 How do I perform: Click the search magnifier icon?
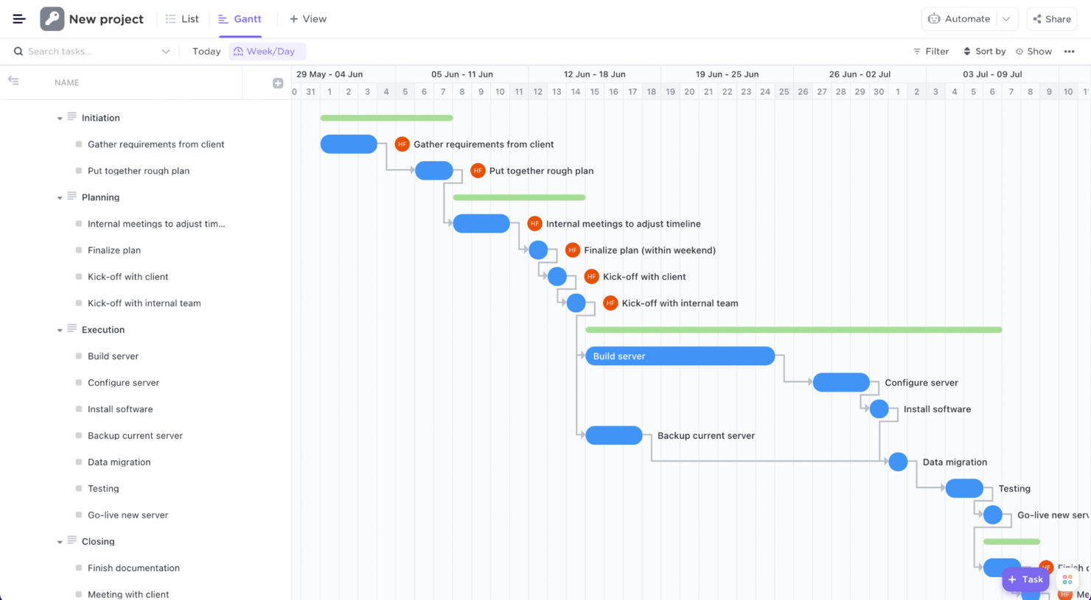coord(18,52)
